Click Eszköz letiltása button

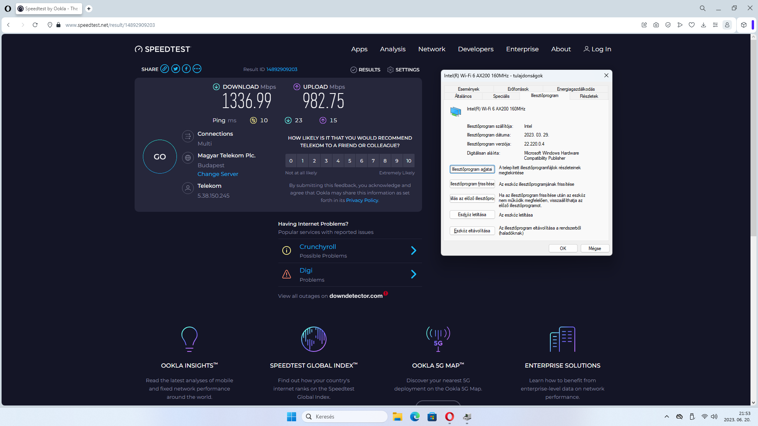tap(472, 215)
